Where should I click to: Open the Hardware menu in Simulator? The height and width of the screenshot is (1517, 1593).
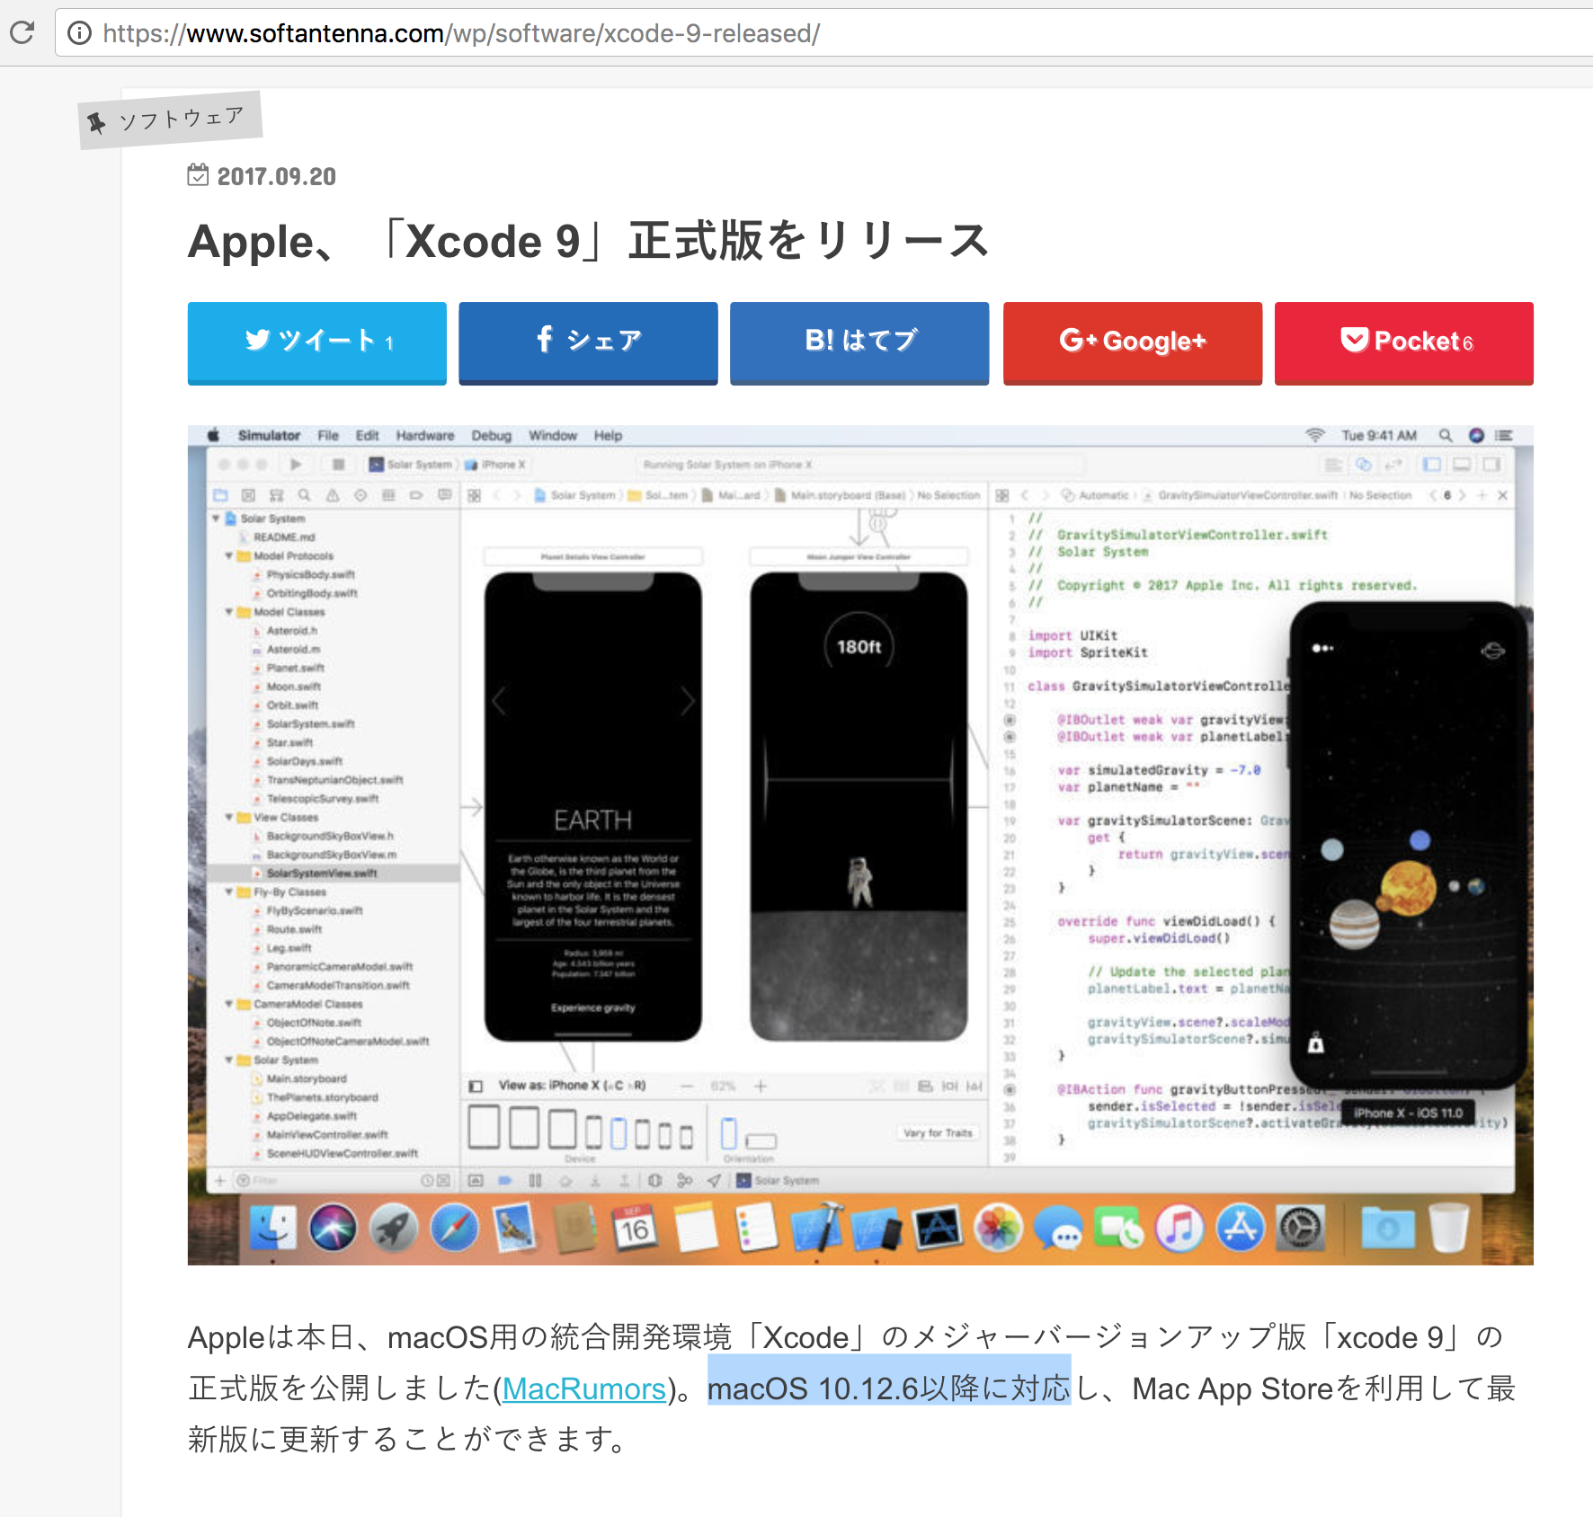(424, 435)
